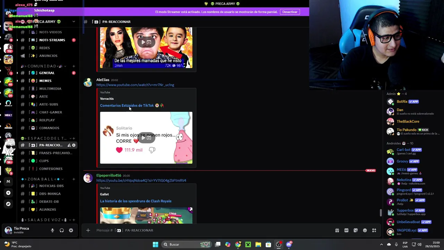Open OBS icon on taskbar
Viewport: 444px width, 250px height.
[279, 244]
